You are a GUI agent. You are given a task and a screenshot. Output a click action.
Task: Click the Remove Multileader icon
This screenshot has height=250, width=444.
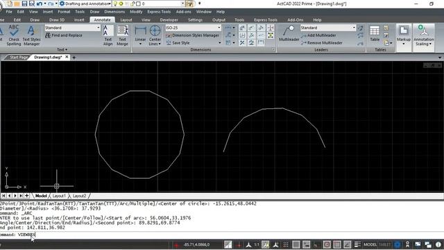click(304, 43)
